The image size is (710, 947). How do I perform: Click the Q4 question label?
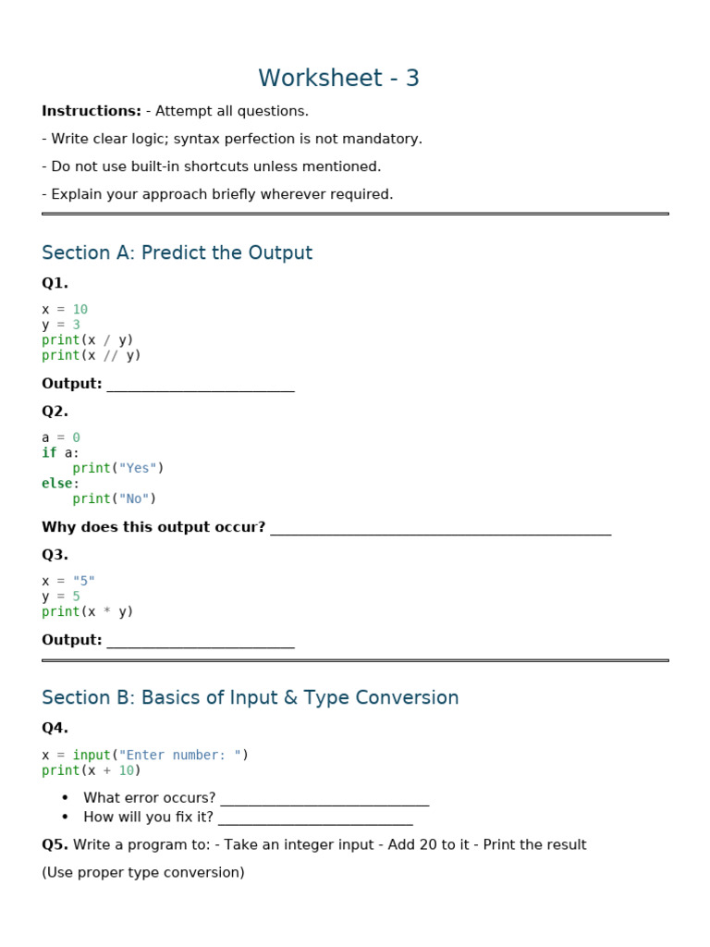pyautogui.click(x=55, y=728)
